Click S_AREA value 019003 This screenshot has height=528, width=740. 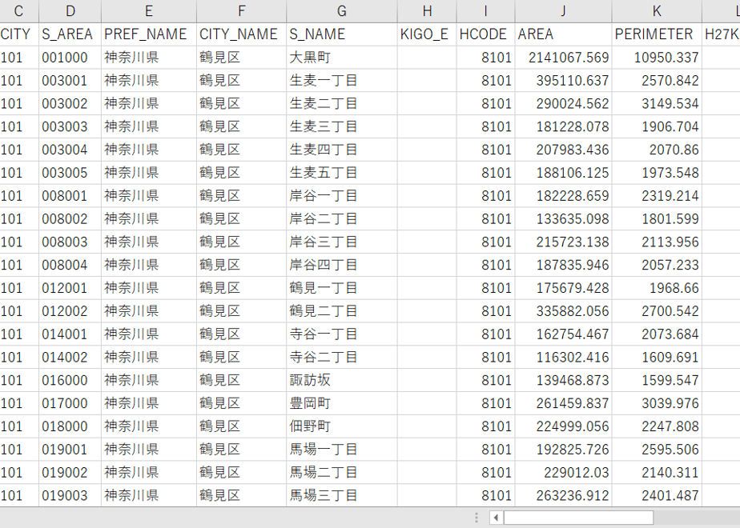tap(70, 496)
